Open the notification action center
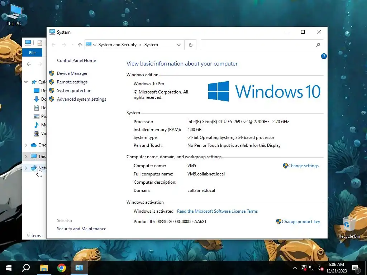This screenshot has height=275, width=367. (x=356, y=268)
